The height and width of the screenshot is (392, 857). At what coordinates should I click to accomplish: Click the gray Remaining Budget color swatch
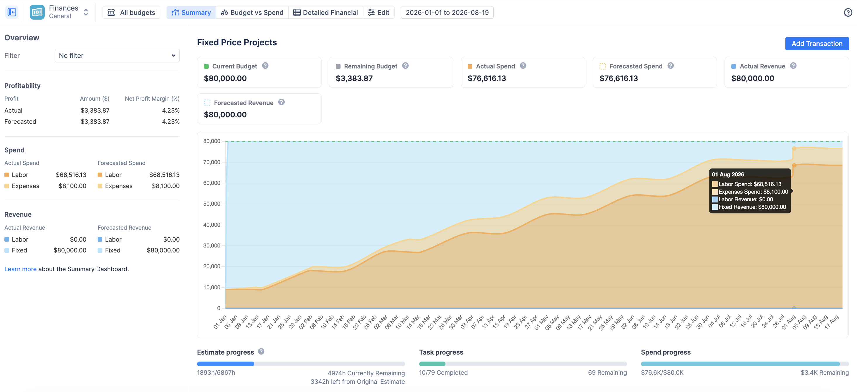coord(338,66)
